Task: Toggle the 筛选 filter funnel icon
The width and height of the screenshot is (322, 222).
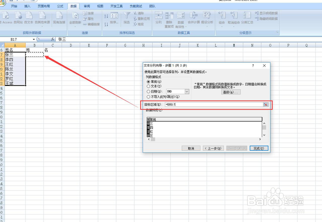Action: (127, 18)
